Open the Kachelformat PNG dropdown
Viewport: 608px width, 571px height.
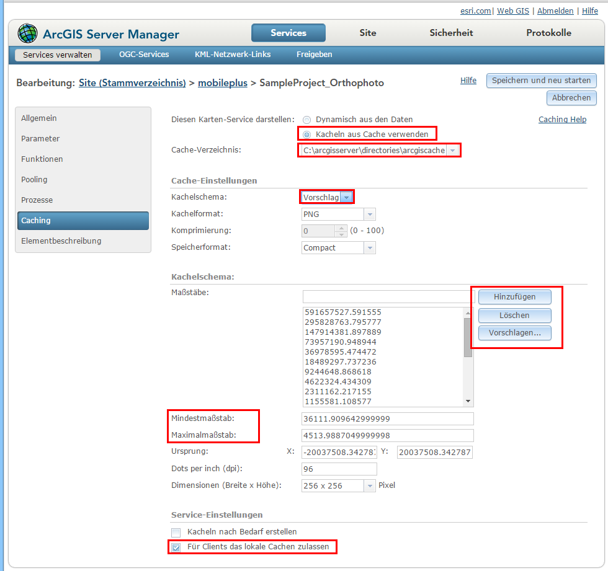click(369, 214)
